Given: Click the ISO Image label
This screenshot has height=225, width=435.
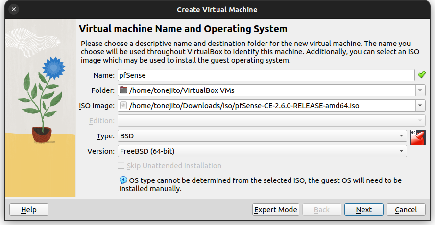Looking at the screenshot, I should (97, 106).
